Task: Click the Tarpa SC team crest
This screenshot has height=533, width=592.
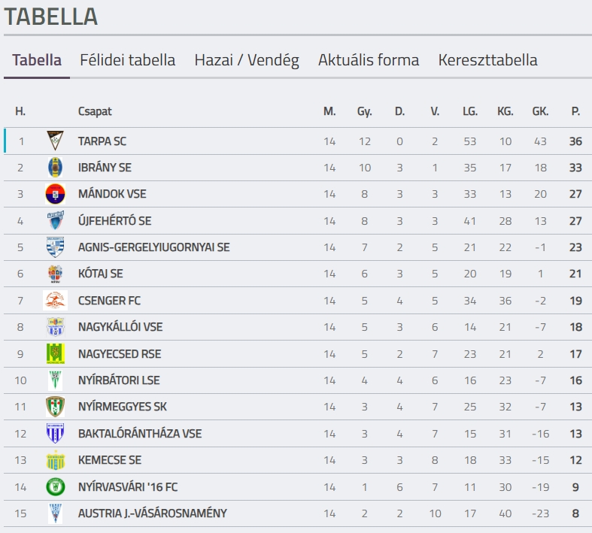Action: 55,141
